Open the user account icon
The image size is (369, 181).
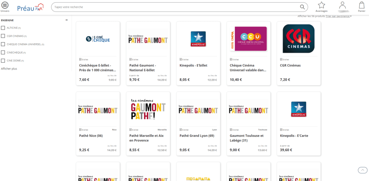[342, 5]
